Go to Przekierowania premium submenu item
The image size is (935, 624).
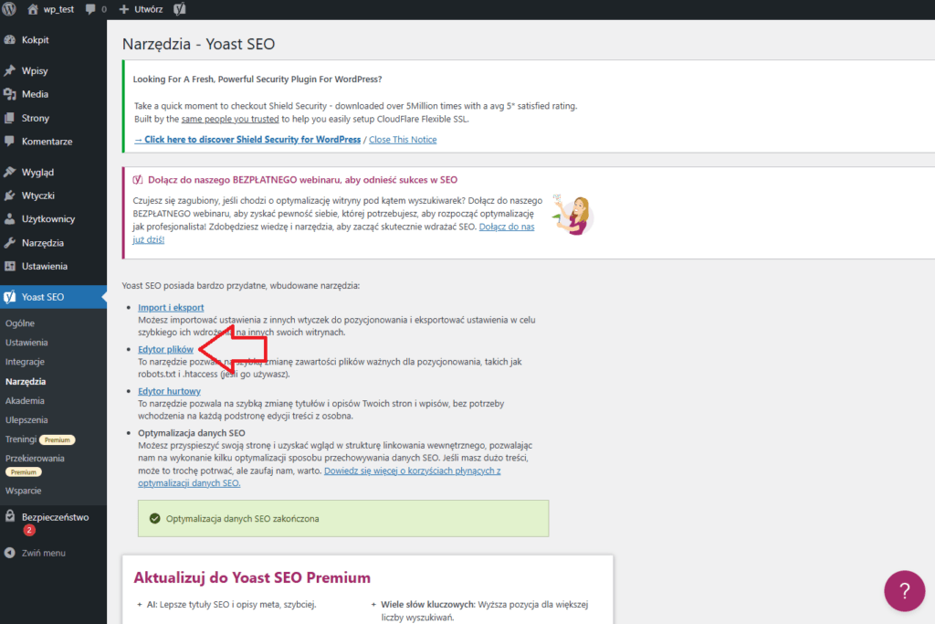35,459
